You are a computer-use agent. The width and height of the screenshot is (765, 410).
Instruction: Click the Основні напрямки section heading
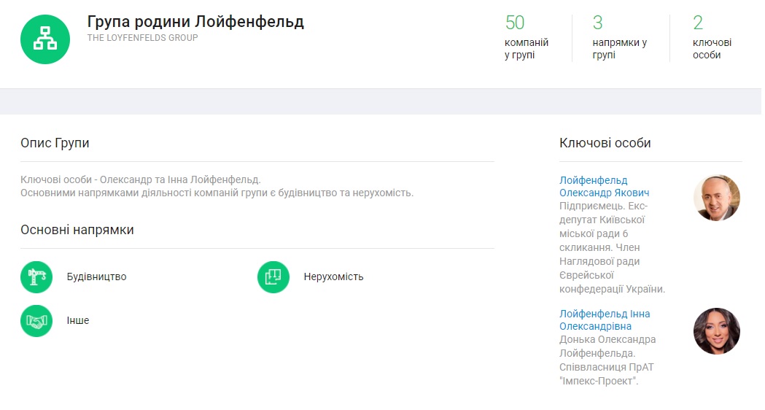pos(77,230)
